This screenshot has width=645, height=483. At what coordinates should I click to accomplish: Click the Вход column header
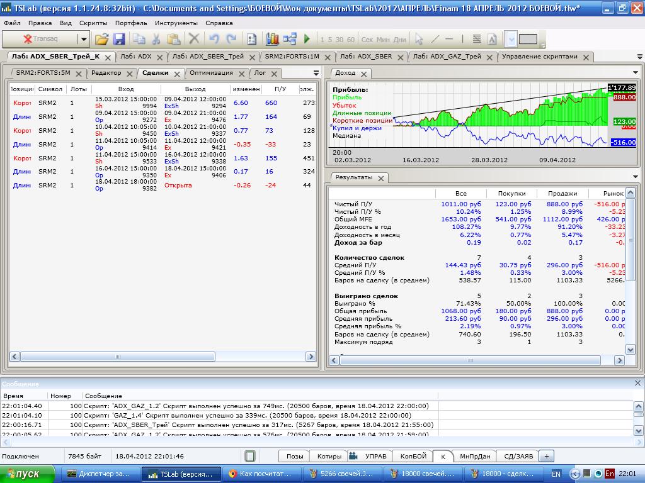tap(126, 89)
